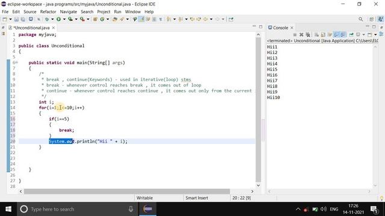Remove all terminated launches in the Console

pos(307,35)
